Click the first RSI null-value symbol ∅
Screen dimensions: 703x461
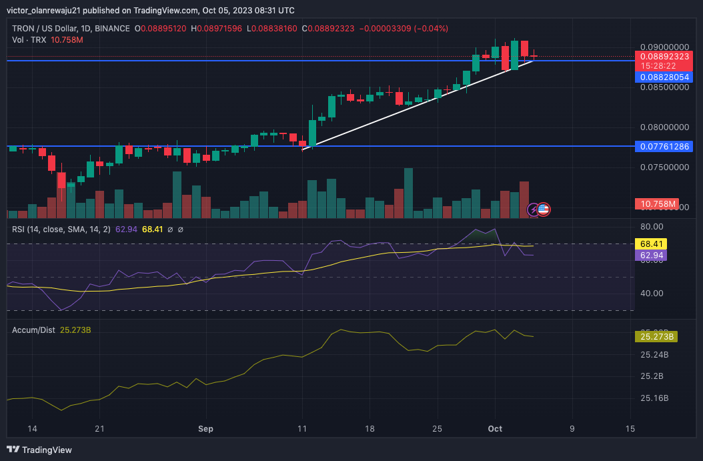coord(170,229)
